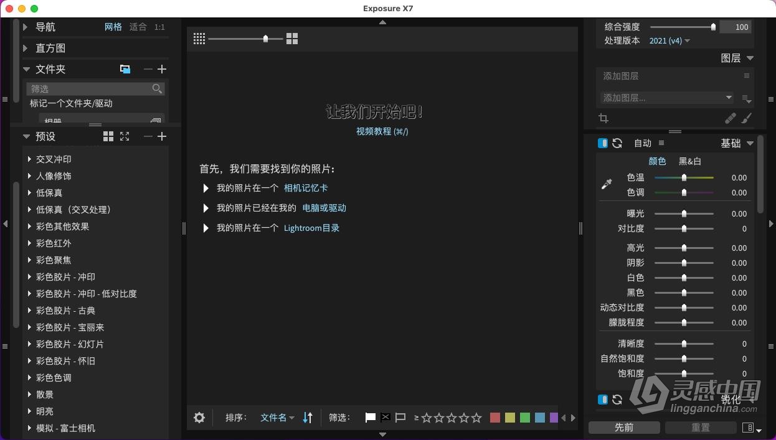Screen dimensions: 776x440
Task: Filter by unflagged outline flag
Action: [400, 418]
